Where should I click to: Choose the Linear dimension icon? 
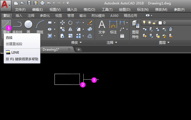click(122, 23)
